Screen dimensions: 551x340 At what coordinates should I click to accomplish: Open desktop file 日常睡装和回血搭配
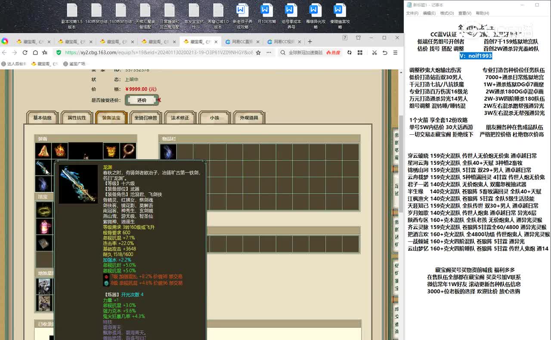[x=170, y=16]
